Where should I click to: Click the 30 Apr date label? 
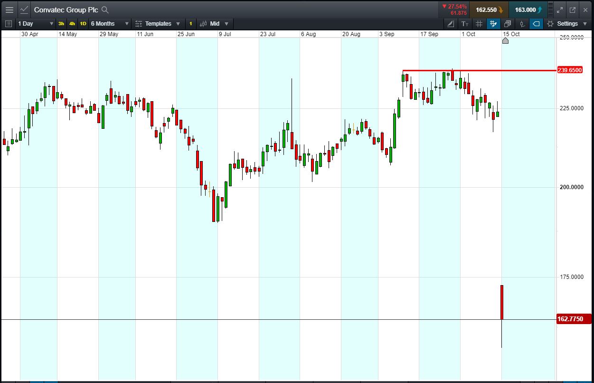[29, 34]
